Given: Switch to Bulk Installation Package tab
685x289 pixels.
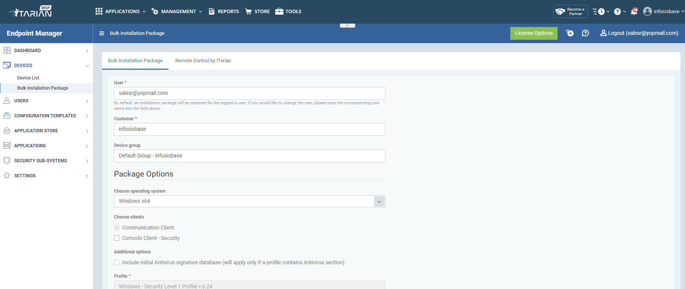Looking at the screenshot, I should coord(135,61).
